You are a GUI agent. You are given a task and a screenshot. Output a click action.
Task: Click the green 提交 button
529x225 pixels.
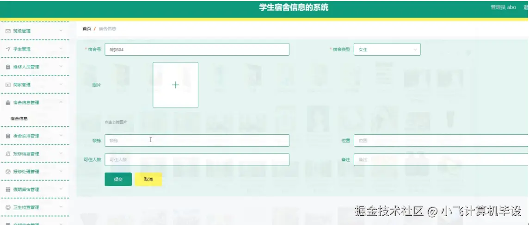coord(118,179)
